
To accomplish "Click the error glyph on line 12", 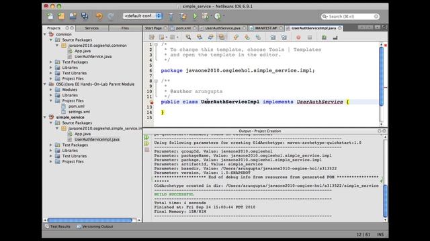I will 151,102.
